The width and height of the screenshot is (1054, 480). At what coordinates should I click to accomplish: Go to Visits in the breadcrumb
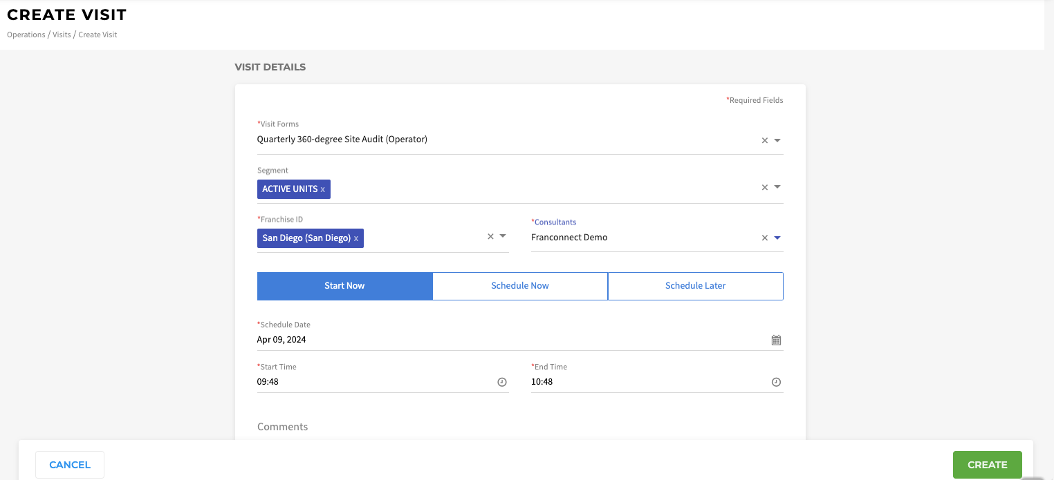(62, 35)
